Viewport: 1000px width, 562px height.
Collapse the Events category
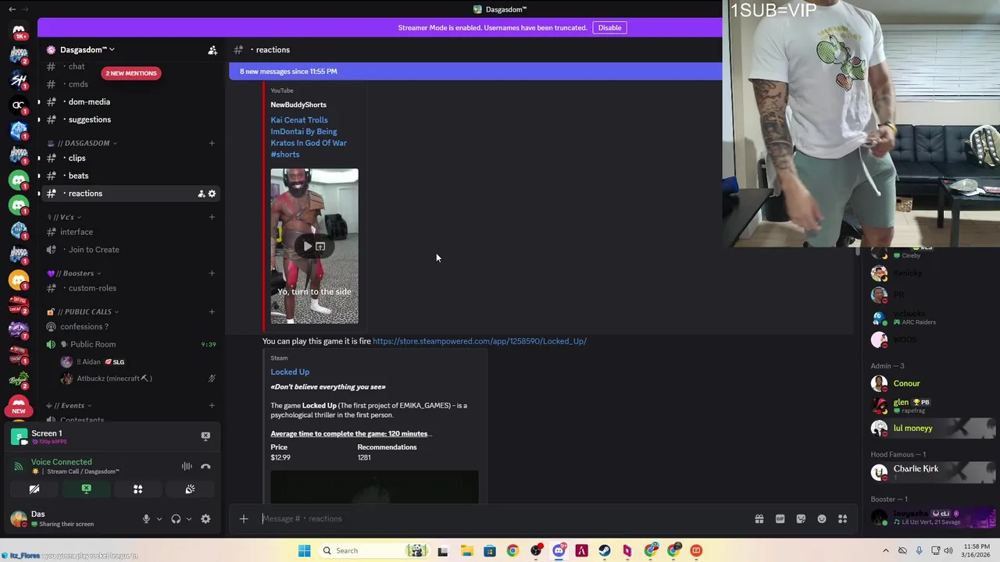[70, 406]
